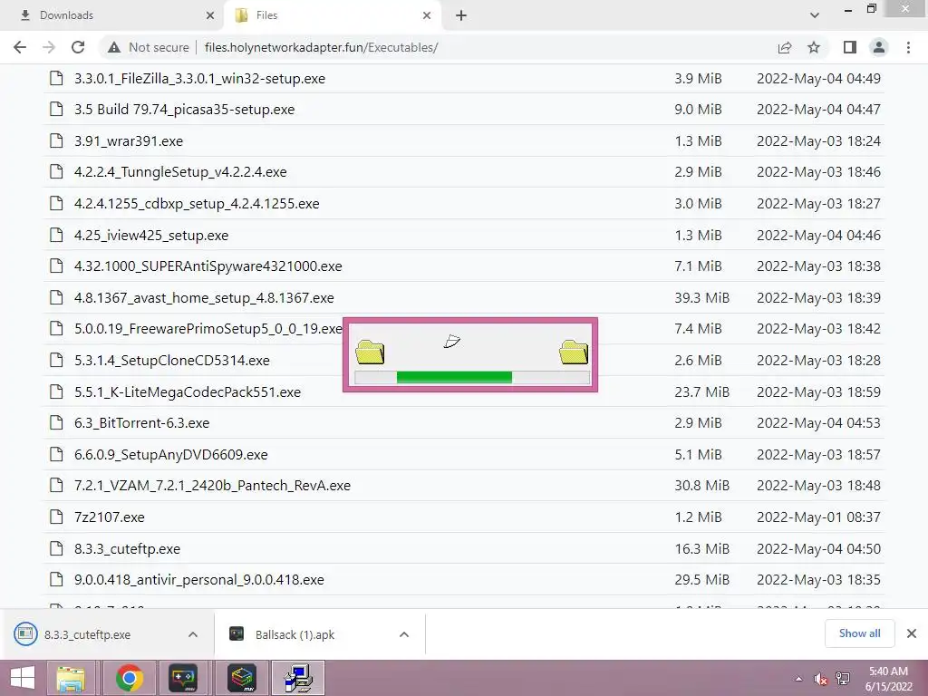Open 4.2.2.4_TunngleSetup_v4.2.2.4.exe link
928x696 pixels.
click(180, 172)
